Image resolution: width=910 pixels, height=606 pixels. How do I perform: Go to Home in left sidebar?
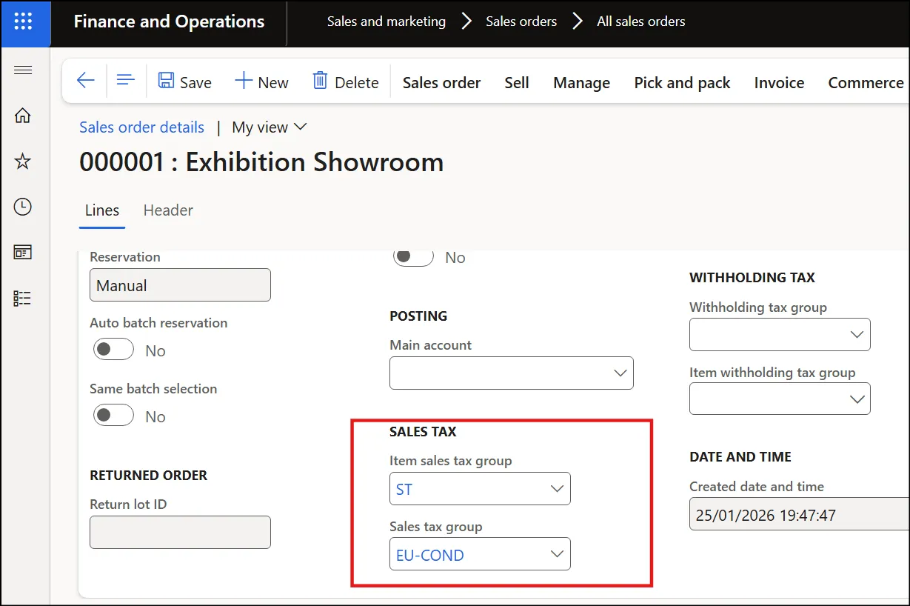24,116
